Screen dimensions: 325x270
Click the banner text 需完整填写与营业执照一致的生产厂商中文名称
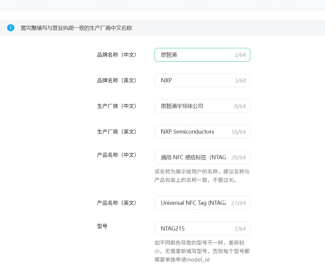pyautogui.click(x=76, y=28)
